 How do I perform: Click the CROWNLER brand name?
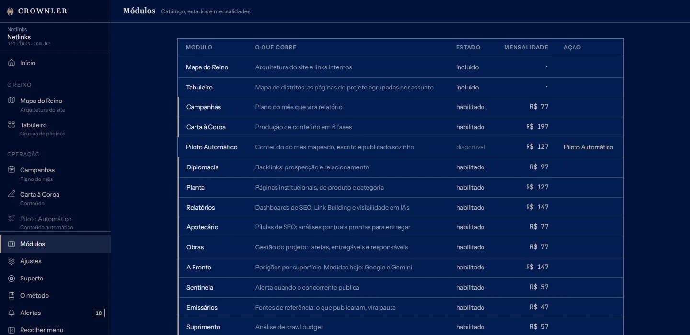tap(43, 11)
